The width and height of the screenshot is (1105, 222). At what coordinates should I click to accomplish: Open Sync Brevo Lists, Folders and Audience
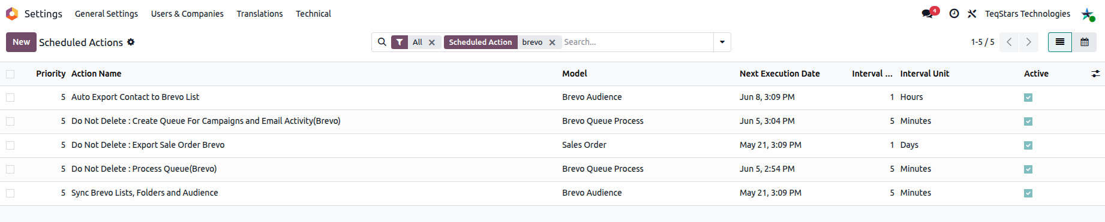[x=145, y=193]
